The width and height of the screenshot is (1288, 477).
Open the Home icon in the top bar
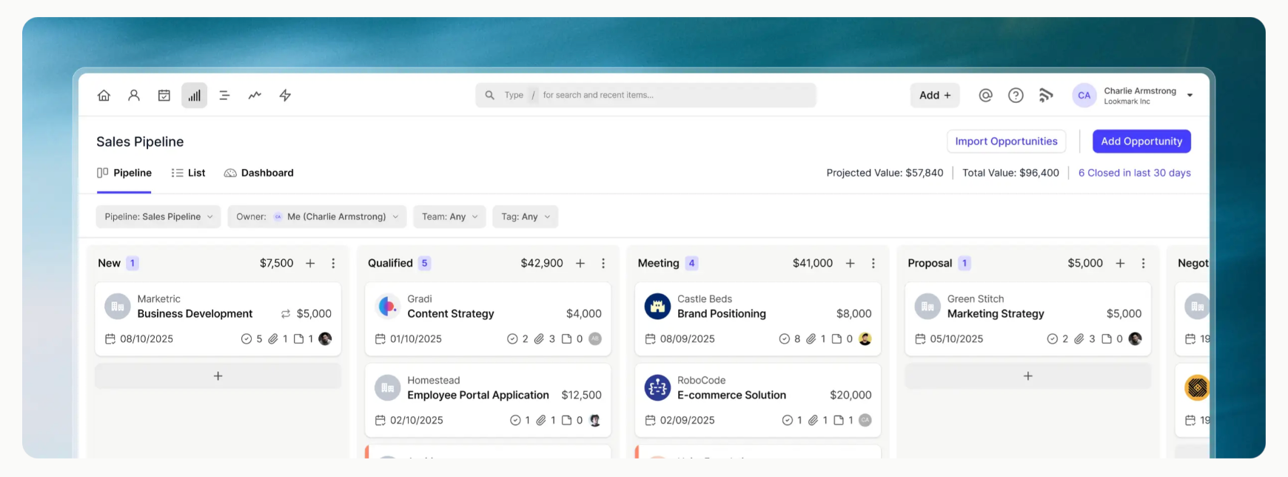pyautogui.click(x=104, y=96)
